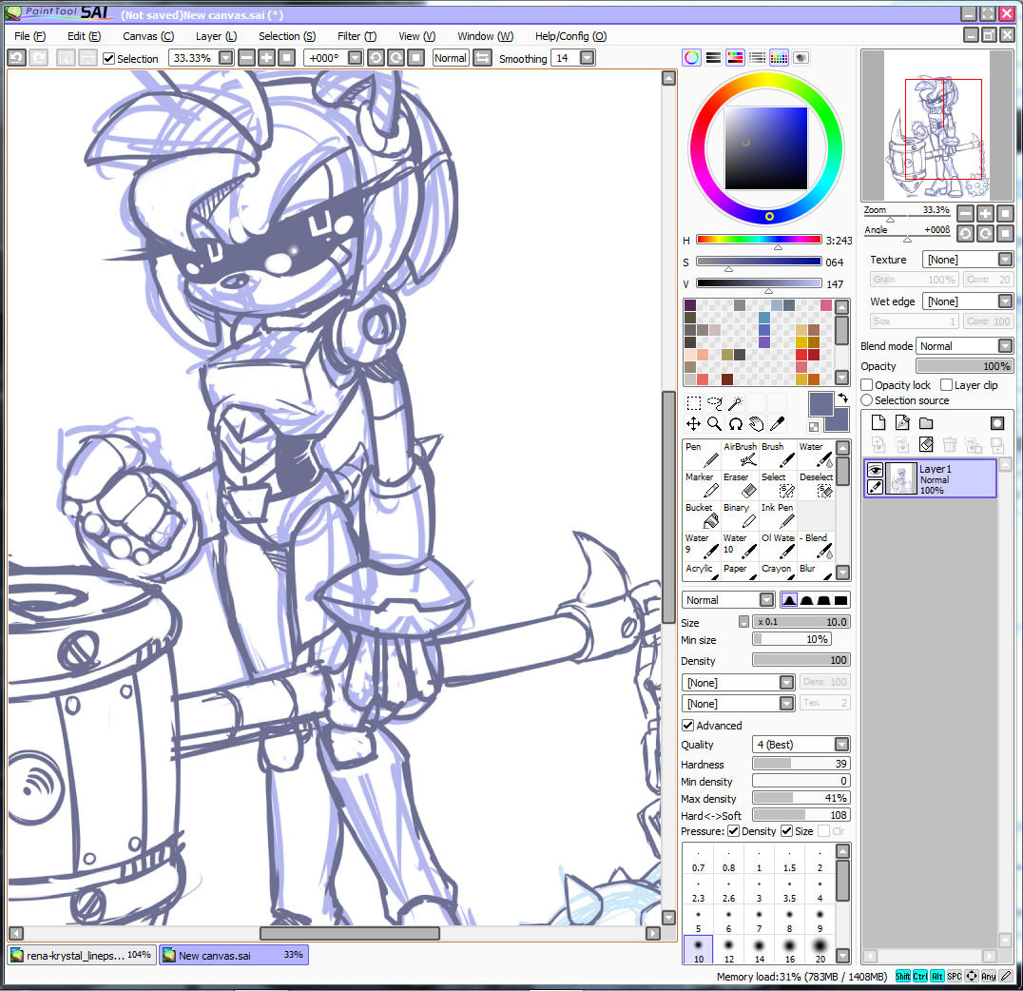Activate the rotate view tool
Screen dimensions: 1023x991
click(x=735, y=424)
